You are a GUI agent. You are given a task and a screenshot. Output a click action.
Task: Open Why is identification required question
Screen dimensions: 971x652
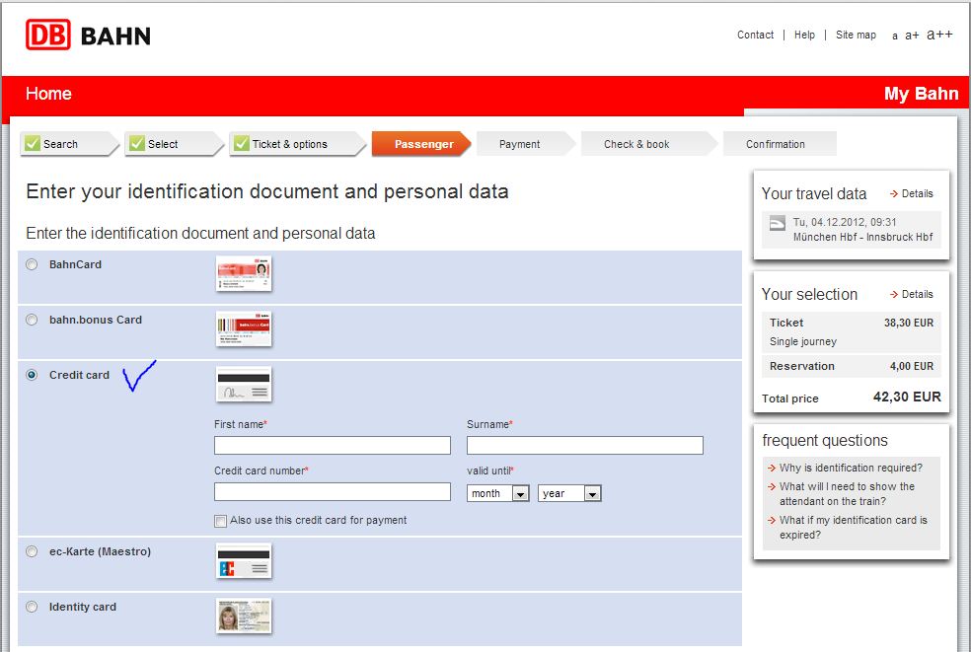[x=851, y=468]
